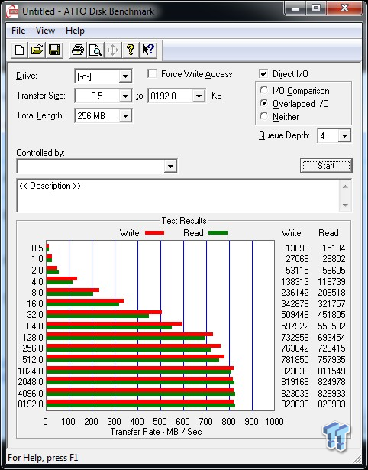The height and width of the screenshot is (470, 368).
Task: Select the I/O Comparison radio button
Action: click(264, 90)
